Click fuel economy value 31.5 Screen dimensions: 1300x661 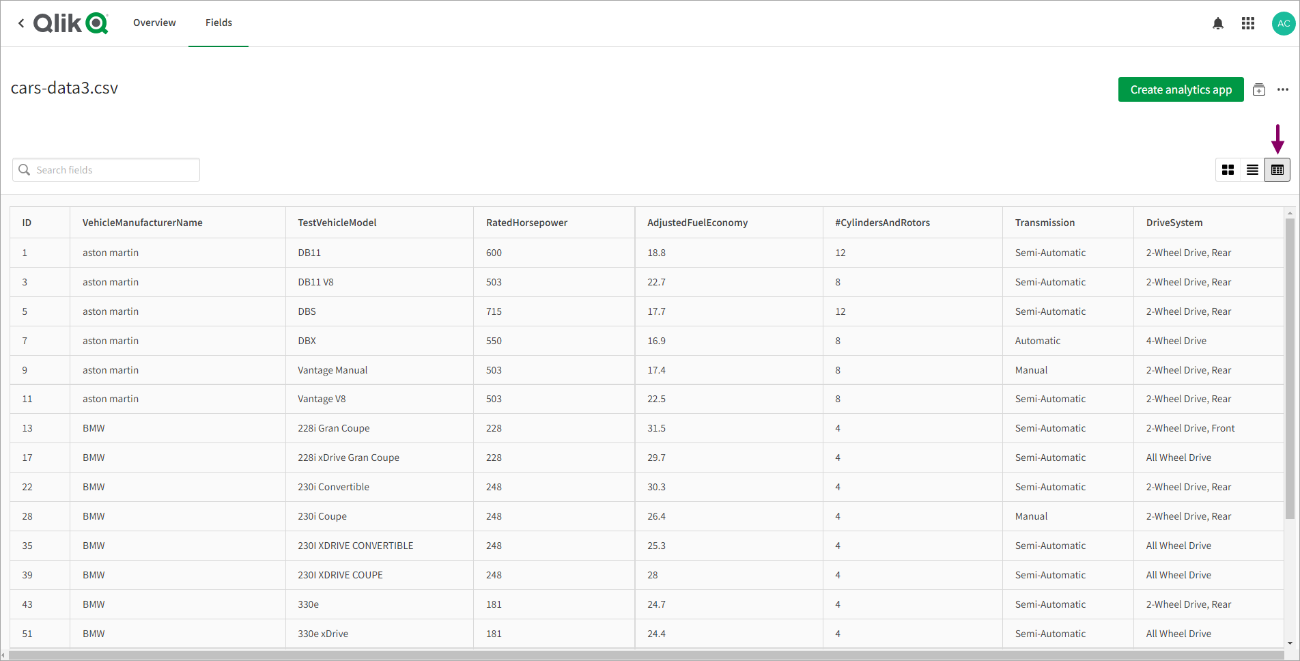[x=656, y=428]
